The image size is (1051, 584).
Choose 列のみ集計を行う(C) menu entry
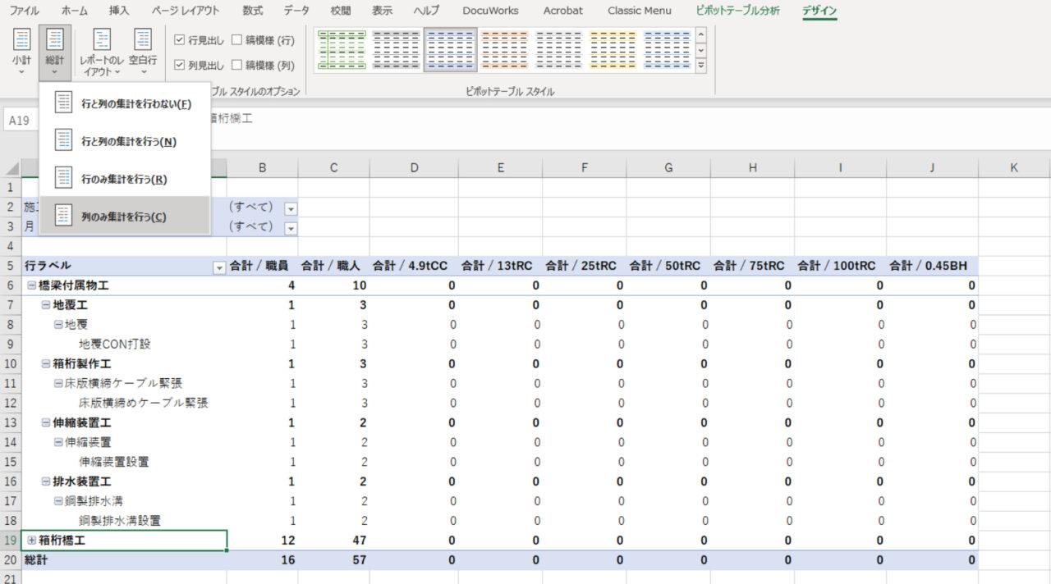point(125,217)
